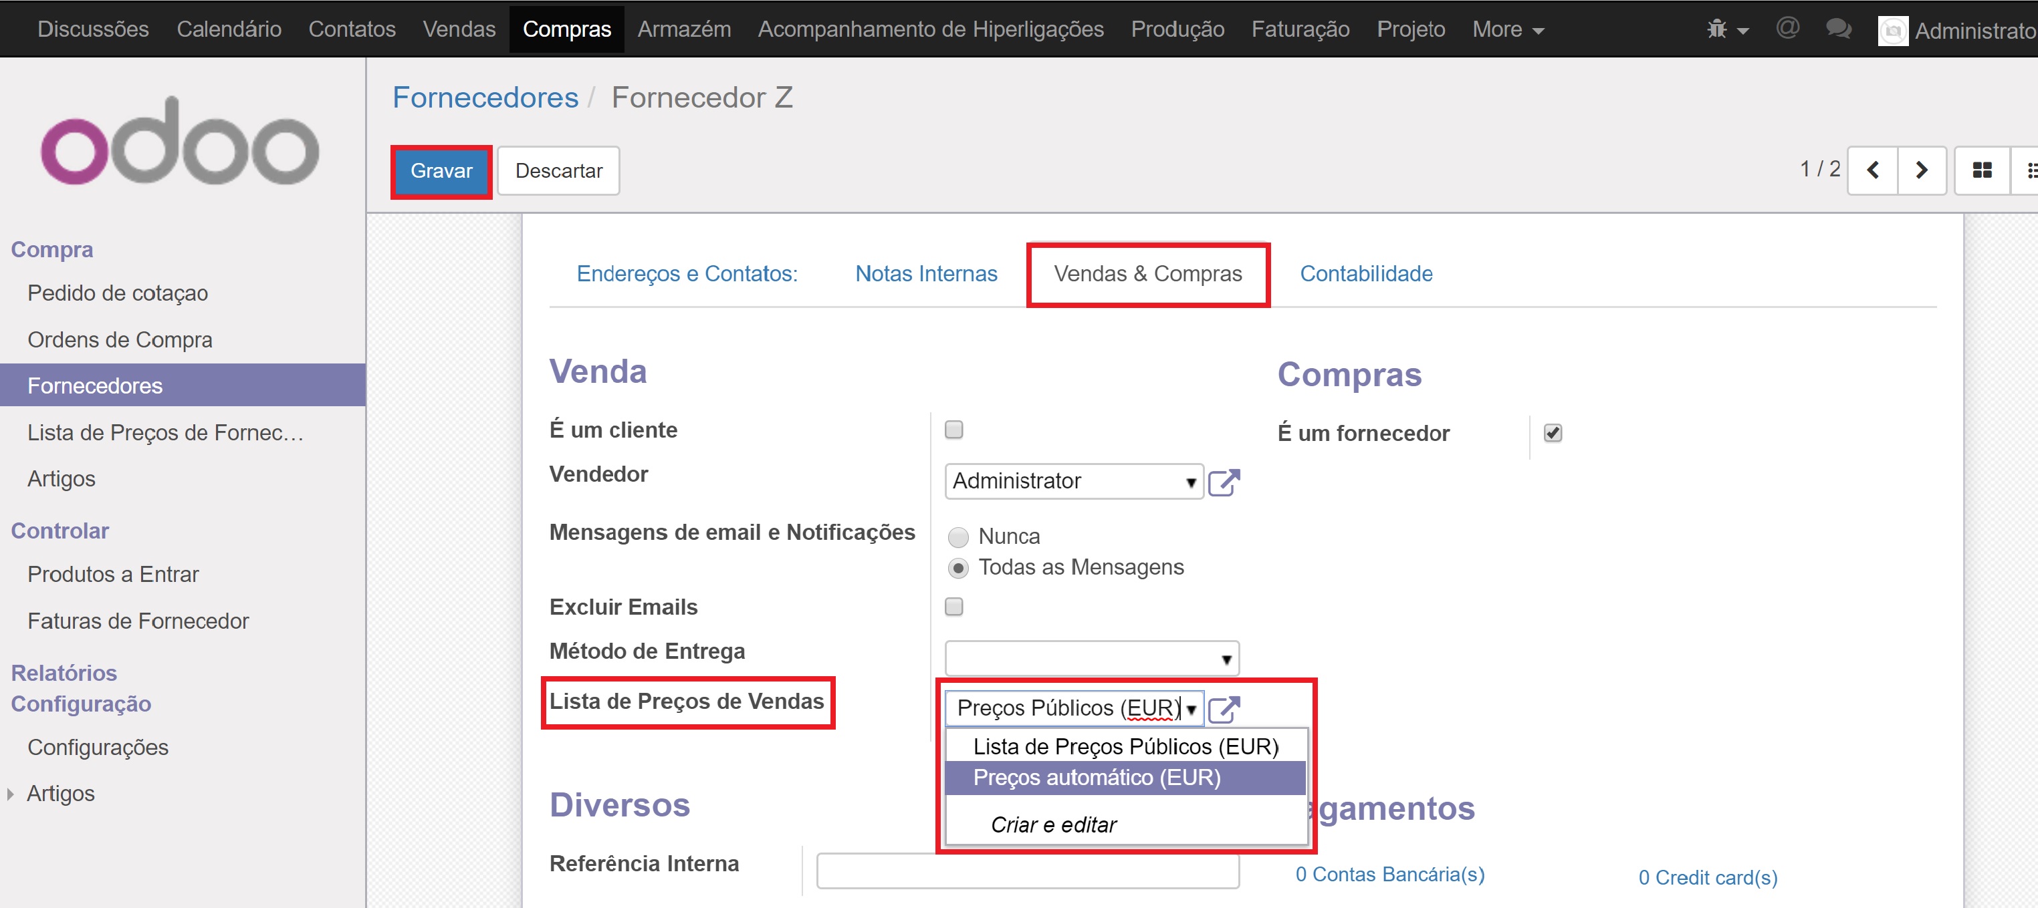Choose 'Preços automático (EUR)' from list
This screenshot has width=2038, height=908.
coord(1097,777)
